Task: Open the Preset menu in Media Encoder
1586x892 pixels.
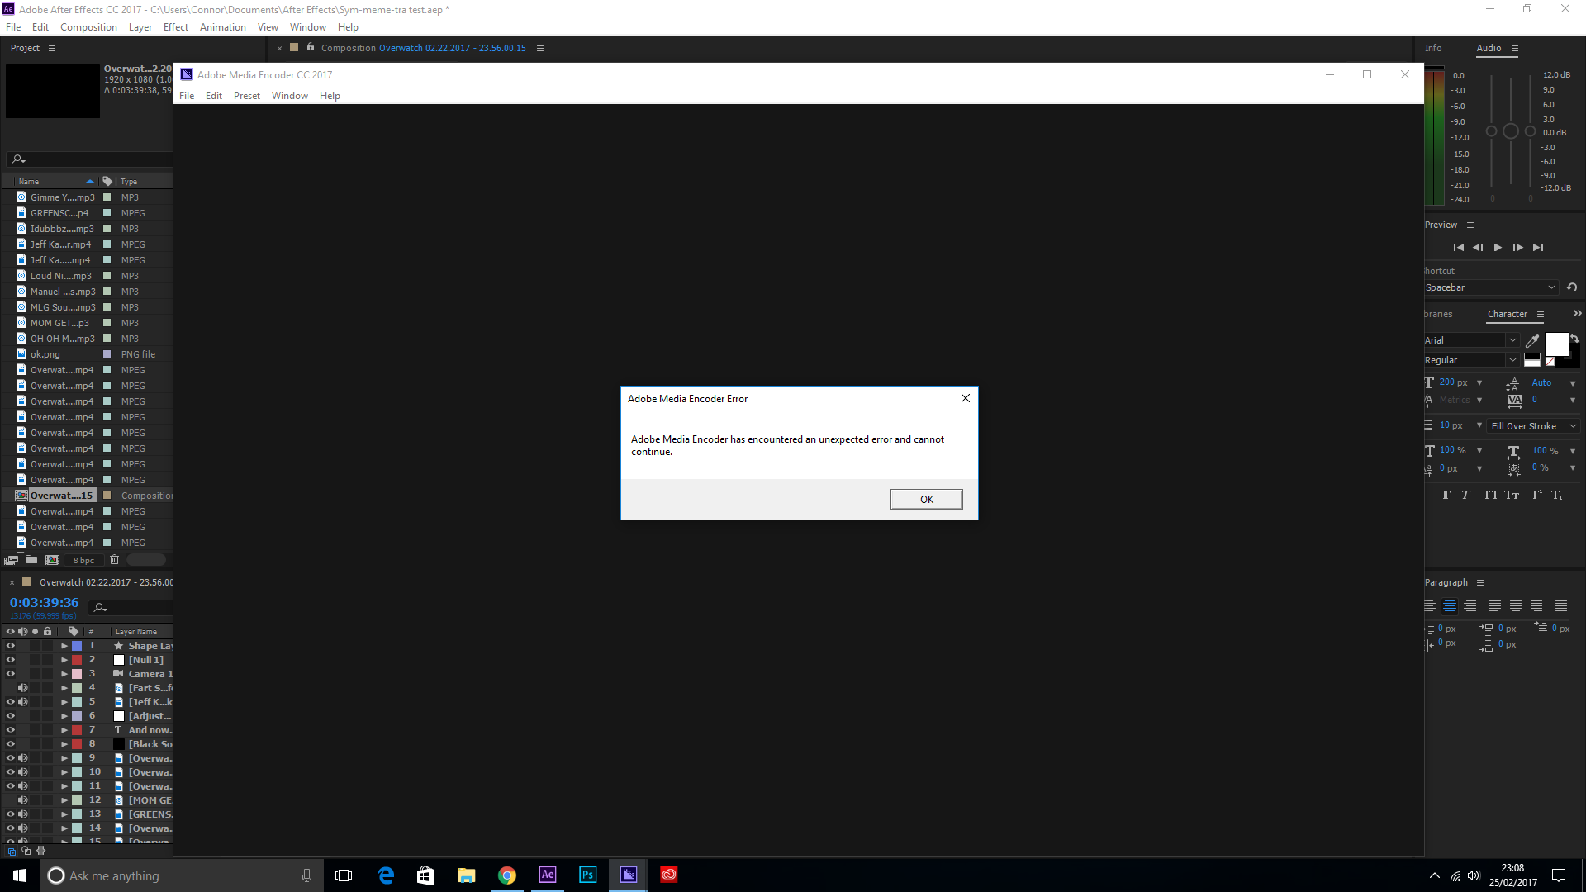Action: click(247, 95)
